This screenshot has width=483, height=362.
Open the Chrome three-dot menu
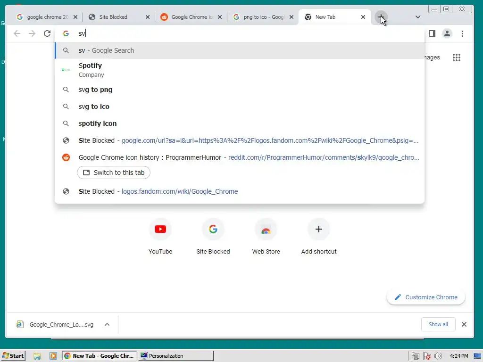coord(462,33)
